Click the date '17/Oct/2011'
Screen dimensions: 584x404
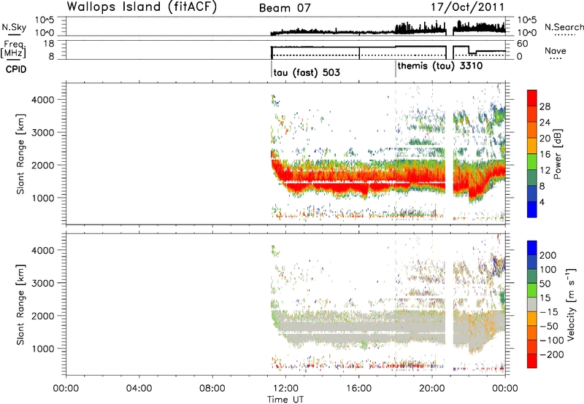(x=468, y=7)
